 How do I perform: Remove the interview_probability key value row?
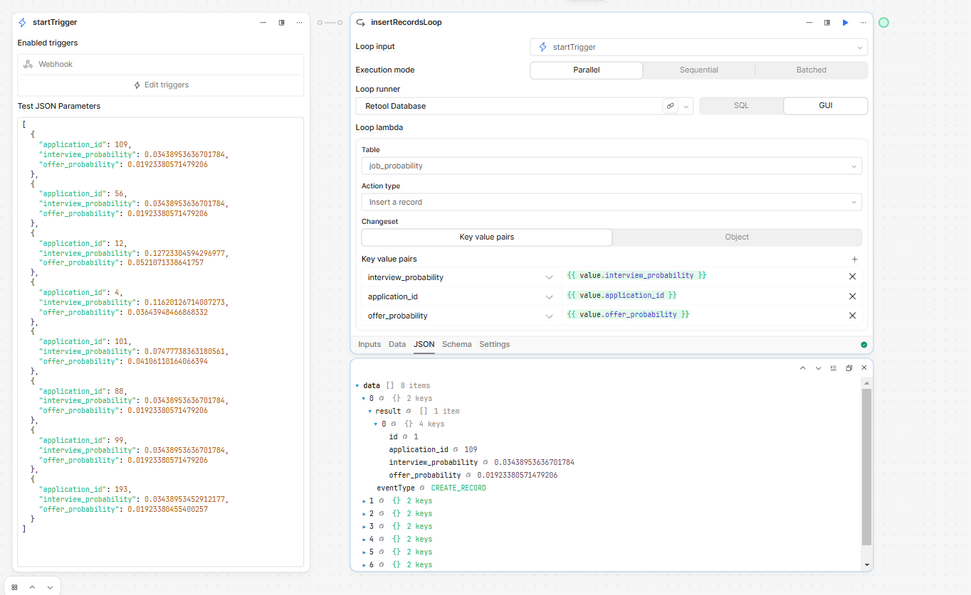[x=852, y=277]
